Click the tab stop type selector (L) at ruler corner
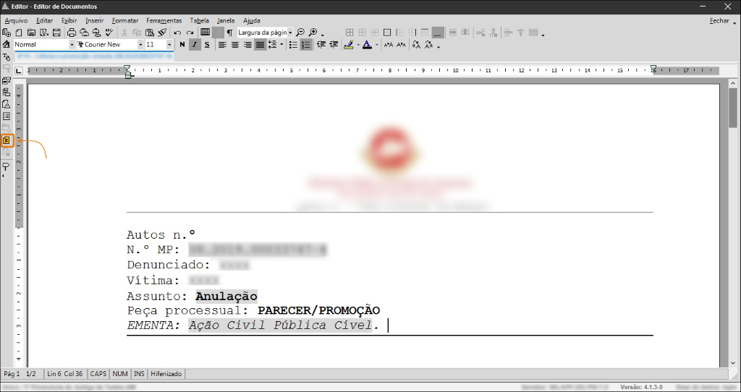 (18, 71)
